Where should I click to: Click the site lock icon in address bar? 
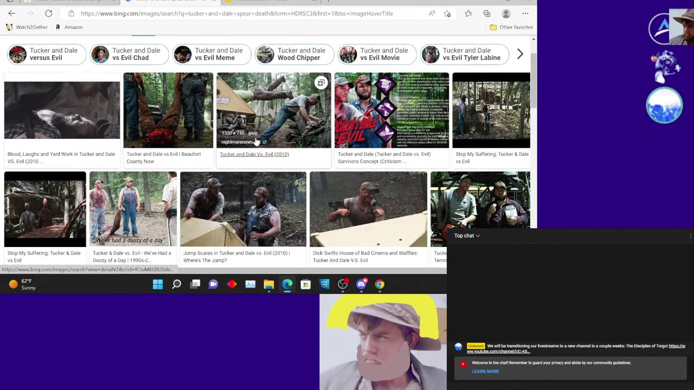pyautogui.click(x=71, y=14)
